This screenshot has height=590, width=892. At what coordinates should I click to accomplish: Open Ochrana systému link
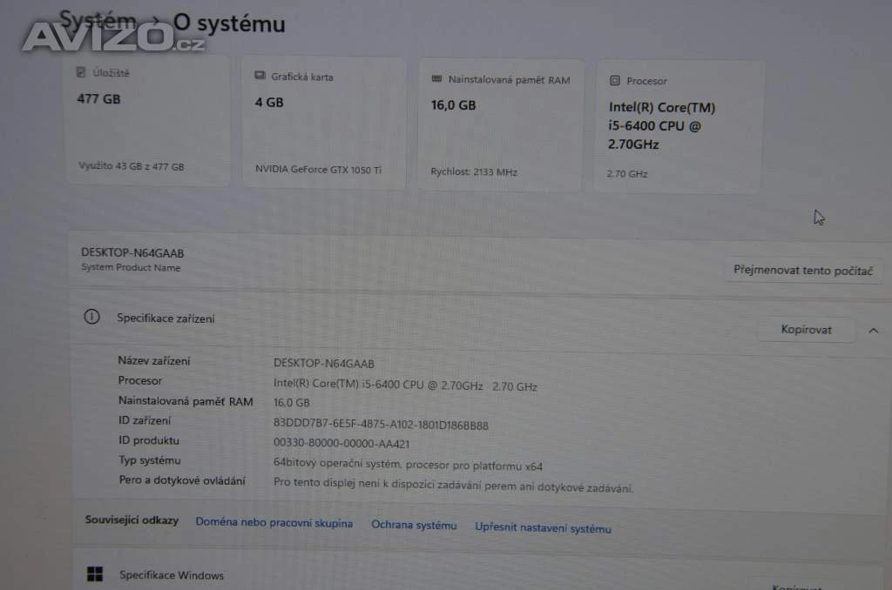pos(414,526)
